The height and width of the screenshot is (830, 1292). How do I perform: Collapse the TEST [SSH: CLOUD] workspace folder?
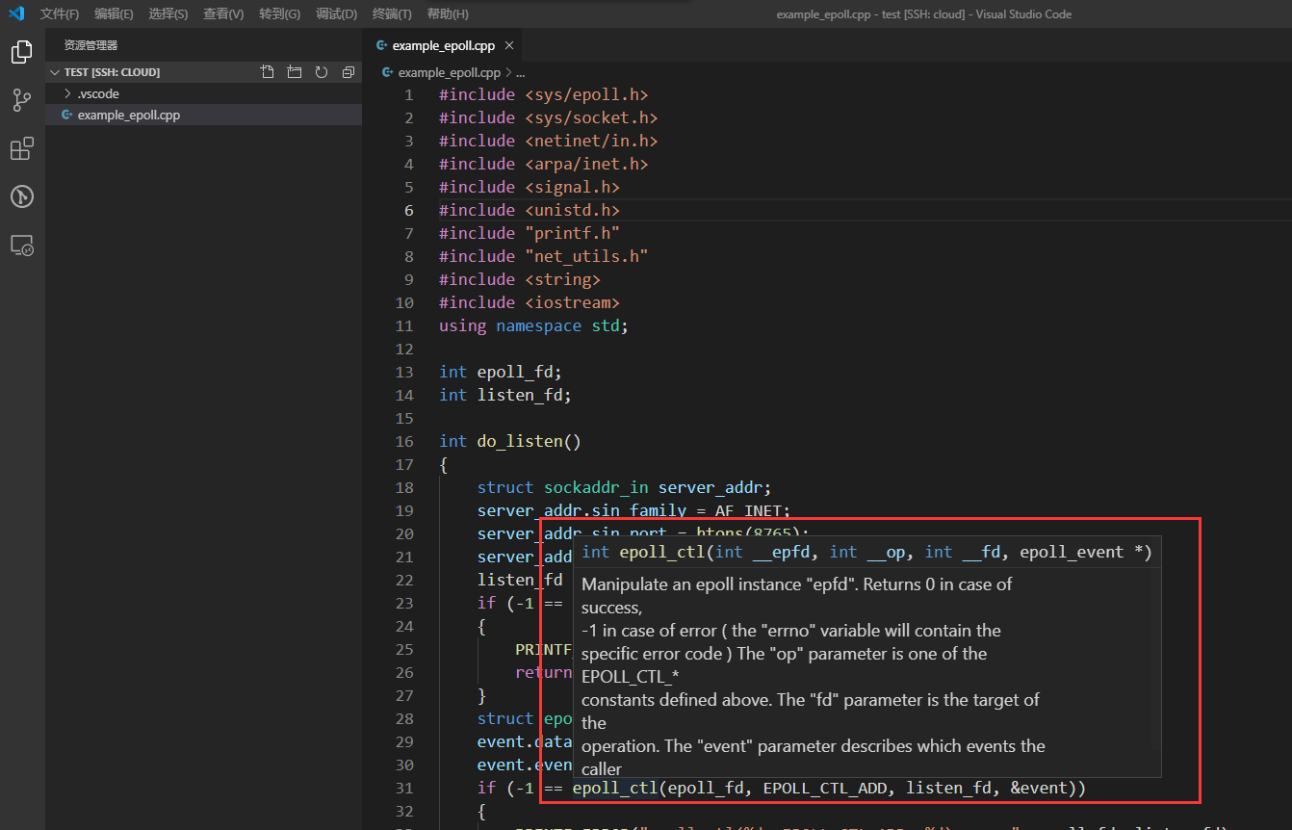(x=55, y=71)
